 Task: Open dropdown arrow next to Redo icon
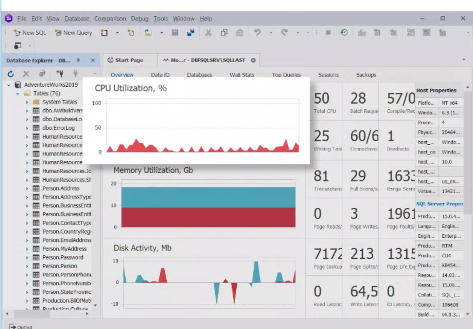pyautogui.click(x=298, y=32)
